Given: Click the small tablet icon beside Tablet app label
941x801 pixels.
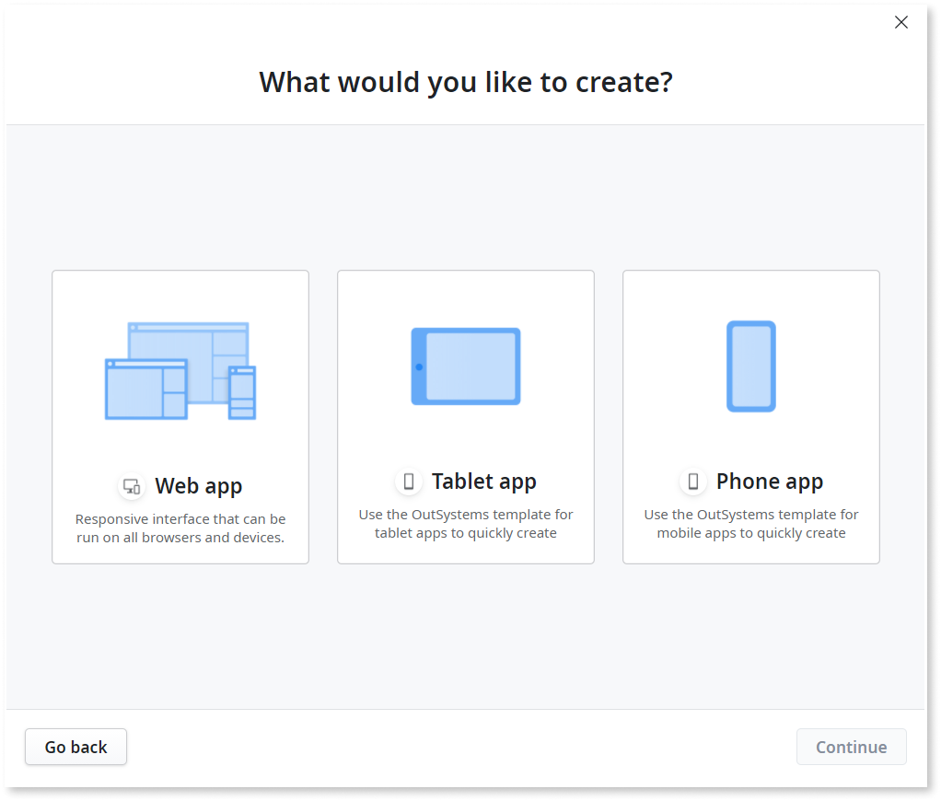Looking at the screenshot, I should click(408, 481).
